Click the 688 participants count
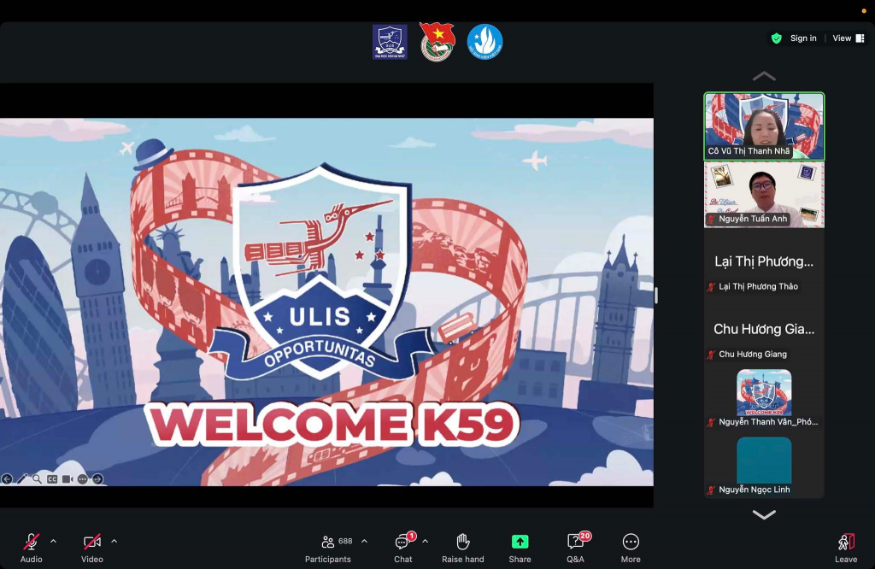Screen dimensions: 875x569 point(345,541)
